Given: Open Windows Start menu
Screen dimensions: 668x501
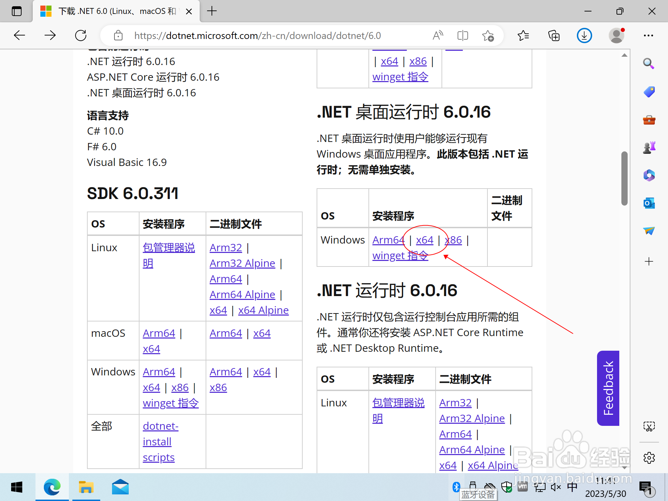Looking at the screenshot, I should tap(17, 487).
